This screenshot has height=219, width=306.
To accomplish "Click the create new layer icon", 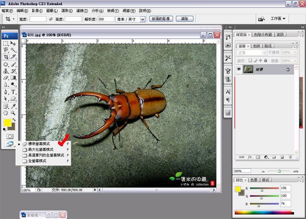I will pyautogui.click(x=282, y=157).
